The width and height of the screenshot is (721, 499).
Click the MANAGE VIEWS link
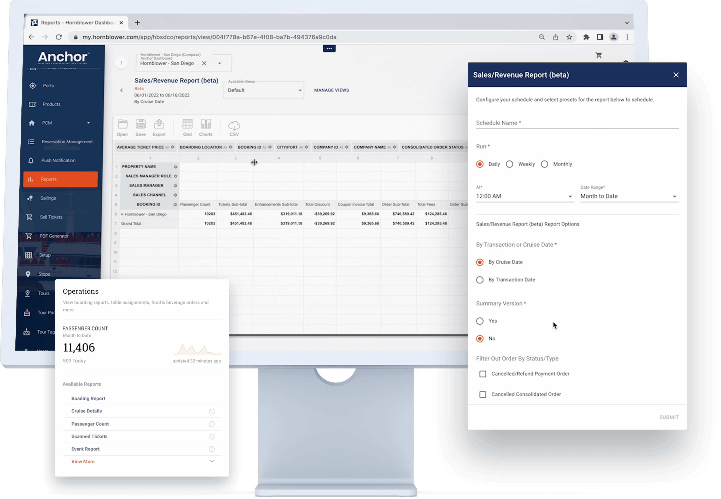coord(332,90)
